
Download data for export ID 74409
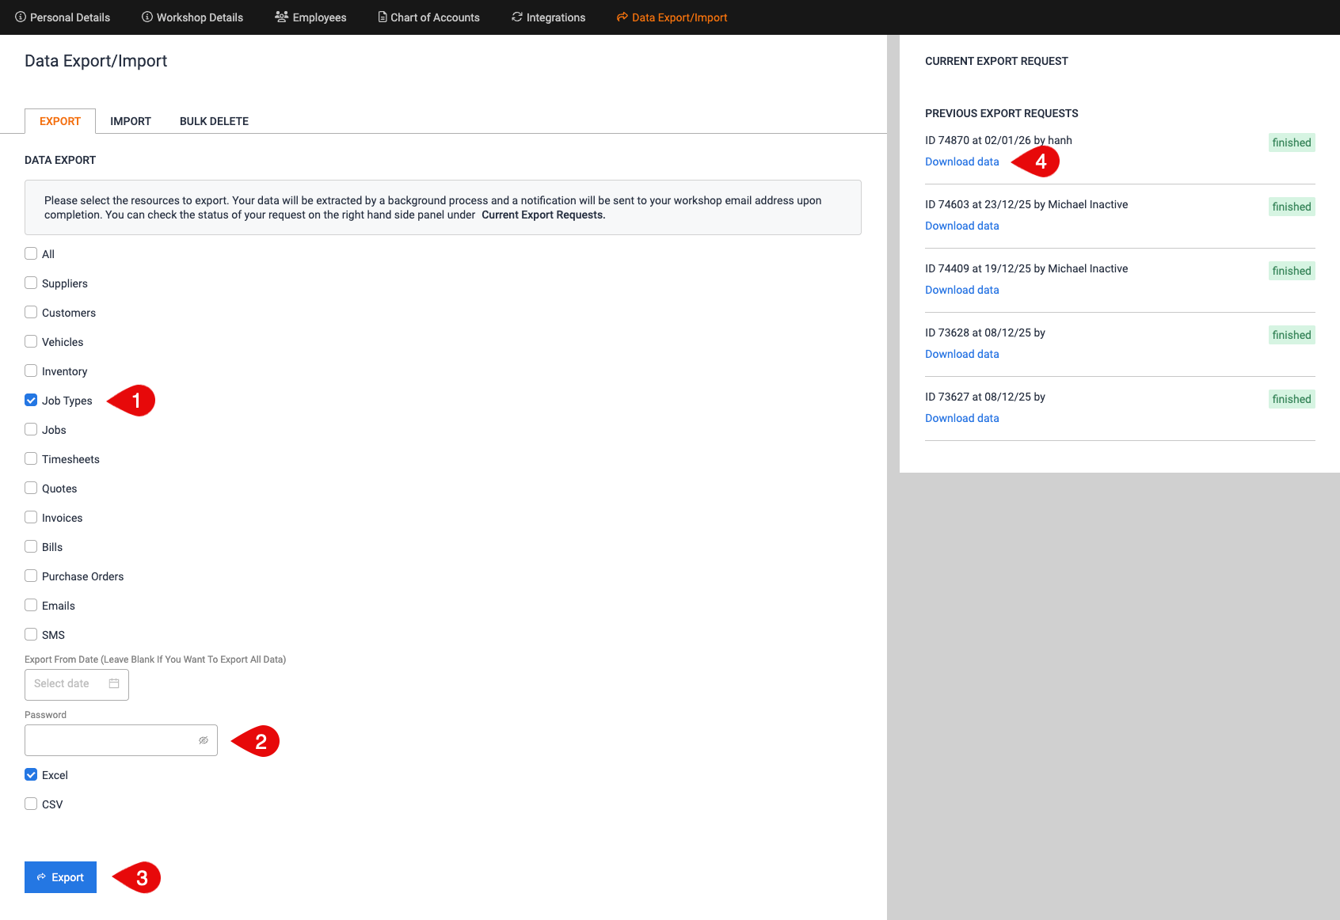961,290
